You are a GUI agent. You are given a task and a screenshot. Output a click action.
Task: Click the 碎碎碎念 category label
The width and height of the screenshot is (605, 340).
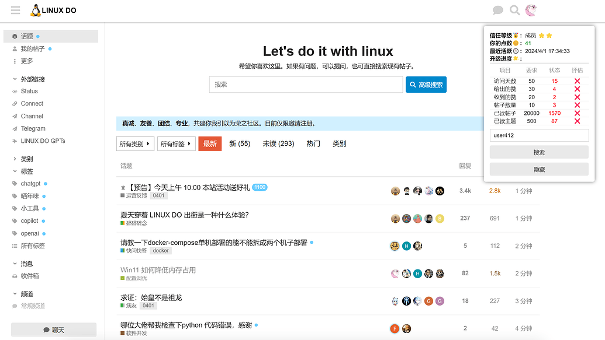pyautogui.click(x=134, y=223)
